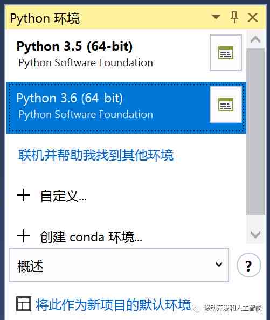Open interactive window for Python 3.5
This screenshot has height=320, width=270.
226,53
